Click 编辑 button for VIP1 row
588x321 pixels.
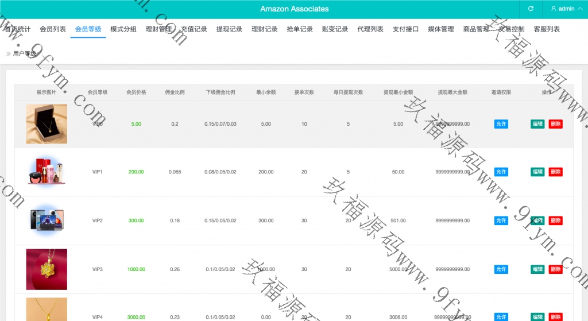[x=537, y=172]
